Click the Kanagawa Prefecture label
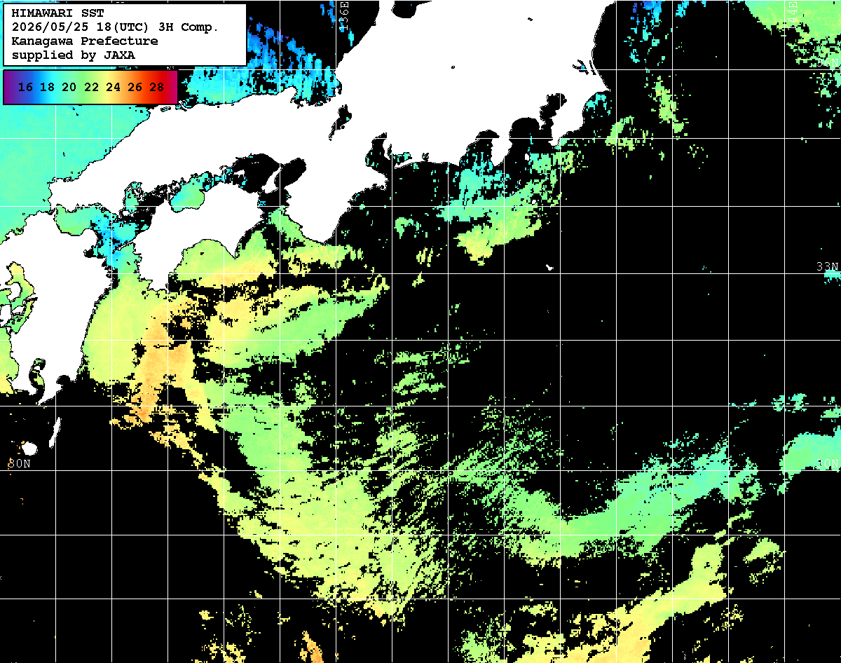The image size is (841, 663). [x=85, y=41]
